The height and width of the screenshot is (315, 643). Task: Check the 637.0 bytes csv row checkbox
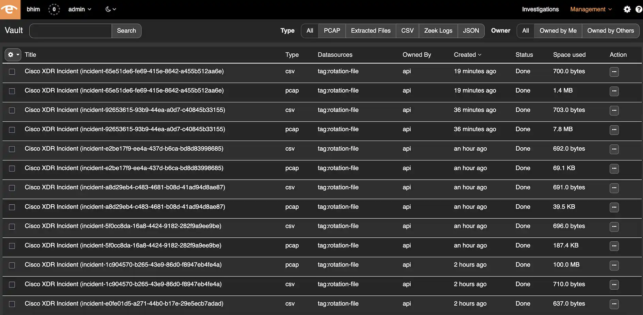12,304
